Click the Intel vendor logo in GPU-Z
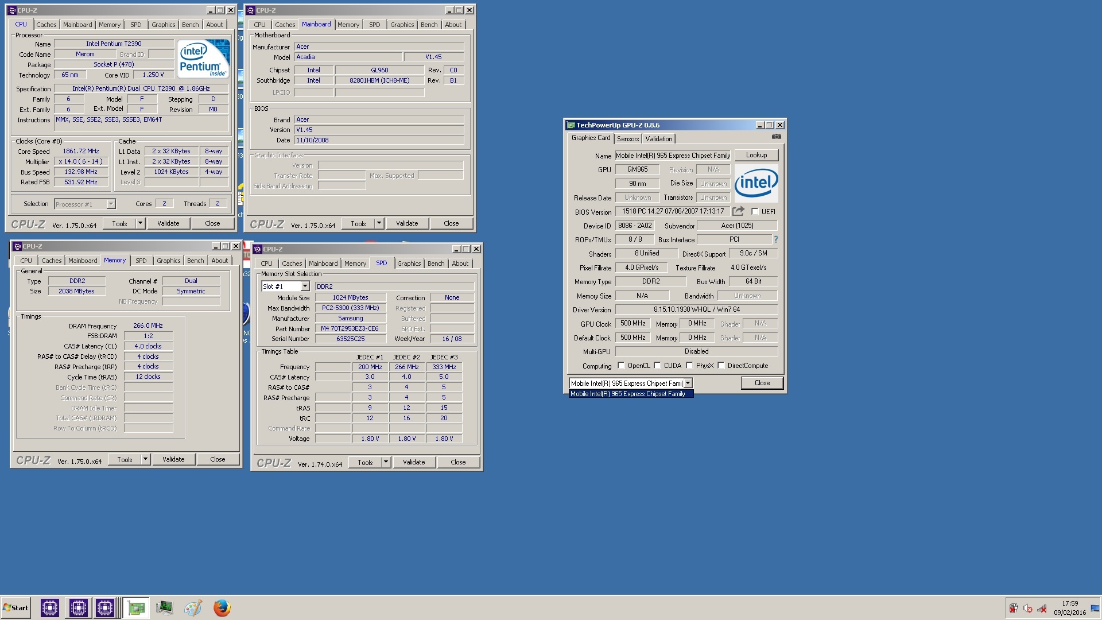1102x620 pixels. click(x=756, y=183)
